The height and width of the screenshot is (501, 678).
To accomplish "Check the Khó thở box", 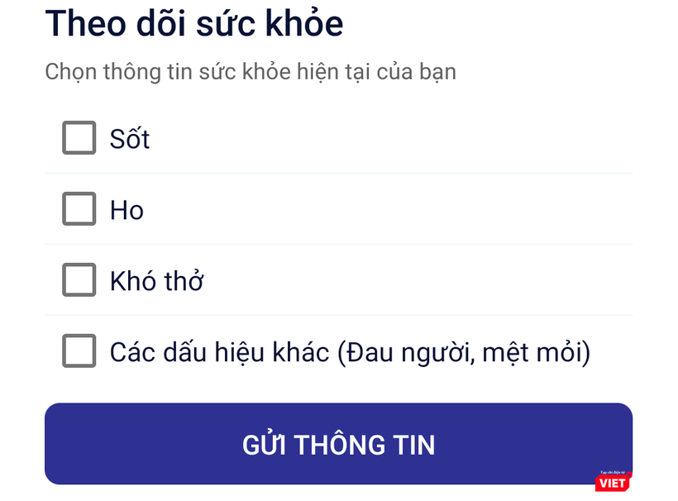I will point(79,281).
